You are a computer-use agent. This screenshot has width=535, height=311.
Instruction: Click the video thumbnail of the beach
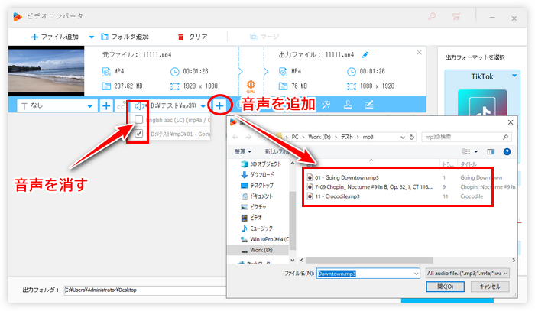tap(46, 71)
